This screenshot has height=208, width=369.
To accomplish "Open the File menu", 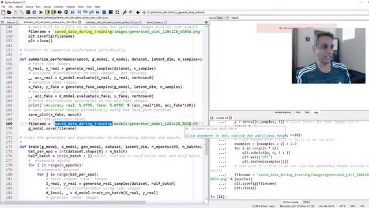I will click(x=3, y=7).
